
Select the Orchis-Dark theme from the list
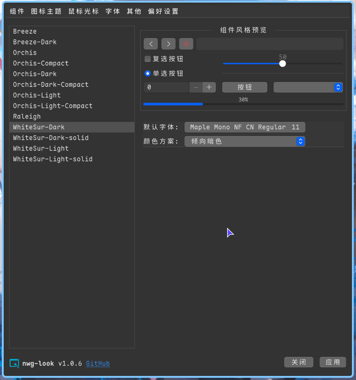click(35, 74)
